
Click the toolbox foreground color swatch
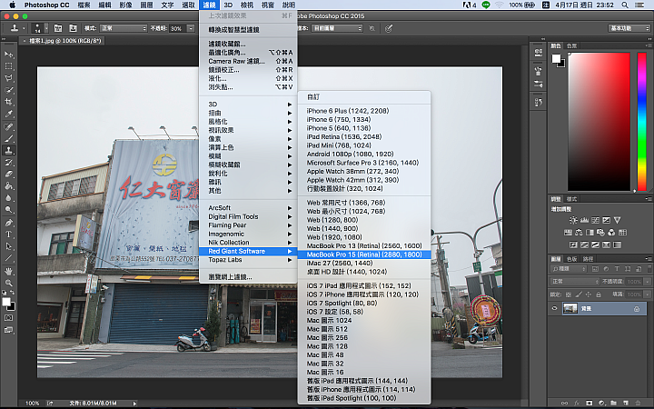click(6, 302)
